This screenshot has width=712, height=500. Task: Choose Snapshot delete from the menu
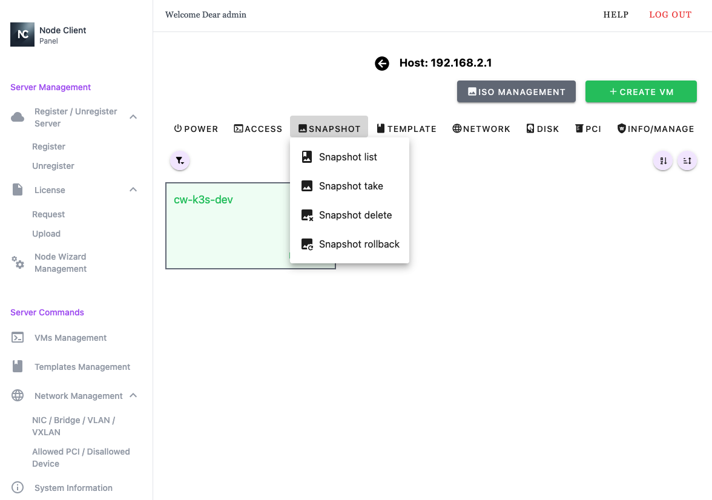click(x=355, y=215)
